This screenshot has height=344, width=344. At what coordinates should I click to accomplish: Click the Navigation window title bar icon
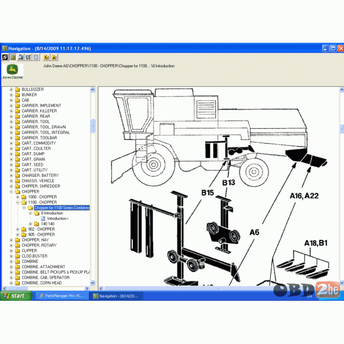tap(4, 48)
